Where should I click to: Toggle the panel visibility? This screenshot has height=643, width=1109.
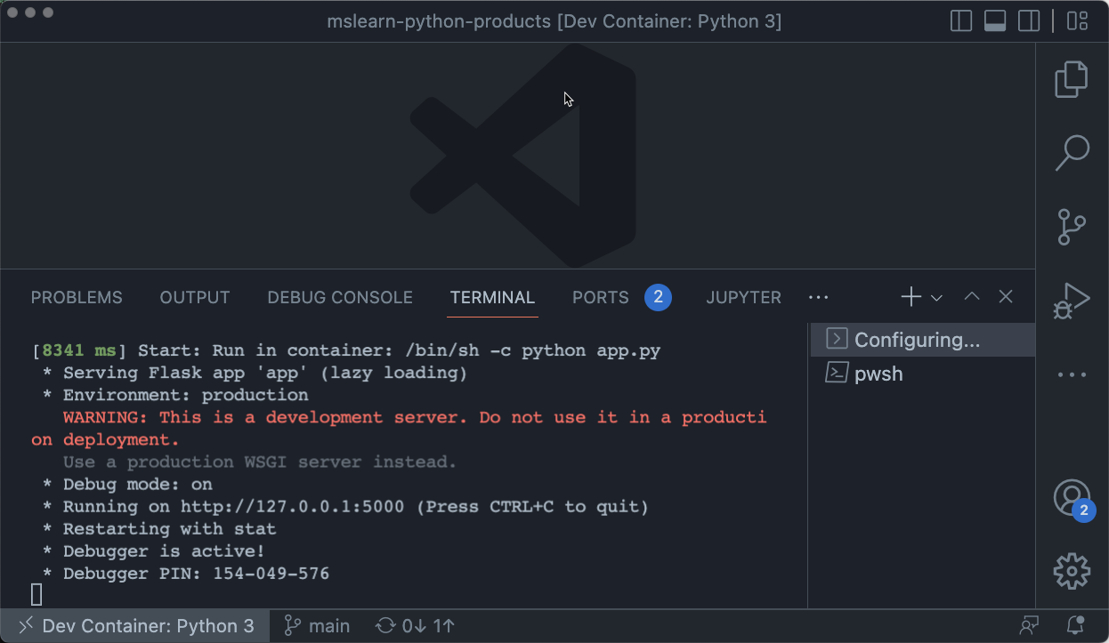click(995, 20)
